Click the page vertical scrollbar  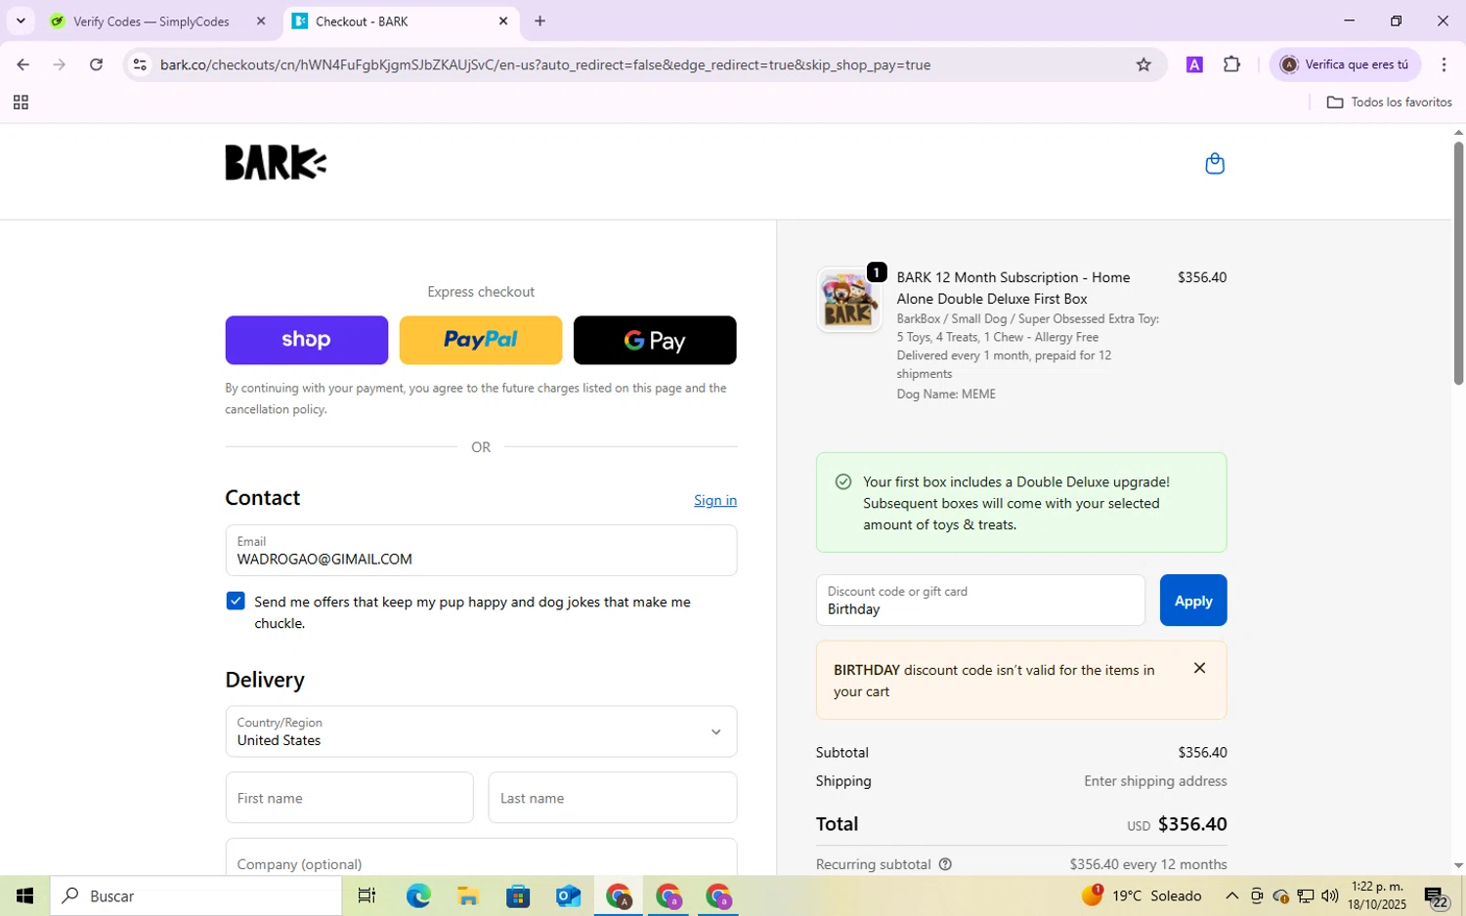coord(1458,264)
